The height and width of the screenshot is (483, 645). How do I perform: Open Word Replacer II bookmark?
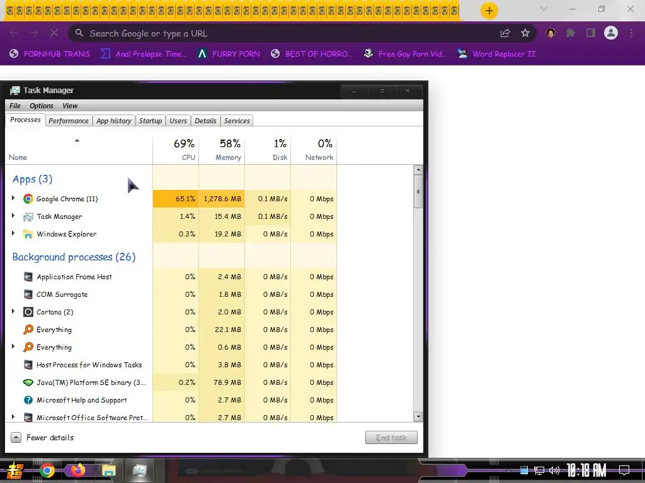pos(496,54)
